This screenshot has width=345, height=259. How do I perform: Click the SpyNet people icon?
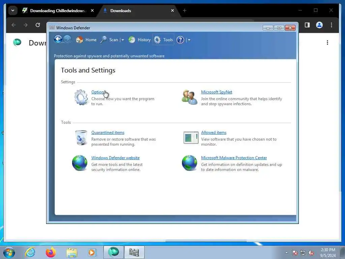[x=189, y=97]
